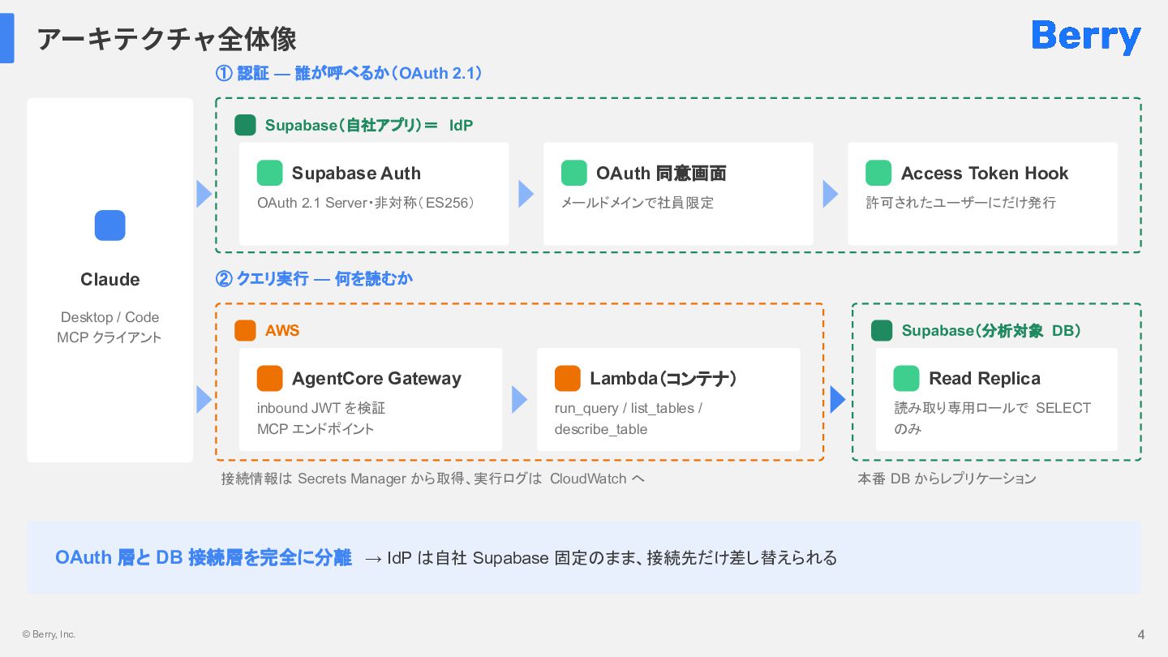Select the Supabase Auth card title
Screen dimensions: 1168x657
pyautogui.click(x=356, y=173)
